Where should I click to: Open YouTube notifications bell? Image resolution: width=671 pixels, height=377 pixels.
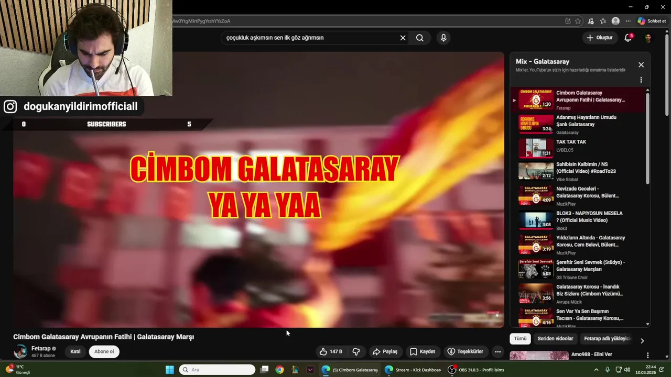628,38
